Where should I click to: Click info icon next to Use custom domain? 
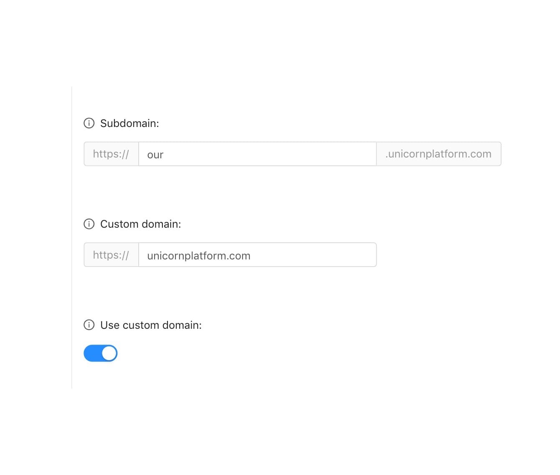(89, 325)
